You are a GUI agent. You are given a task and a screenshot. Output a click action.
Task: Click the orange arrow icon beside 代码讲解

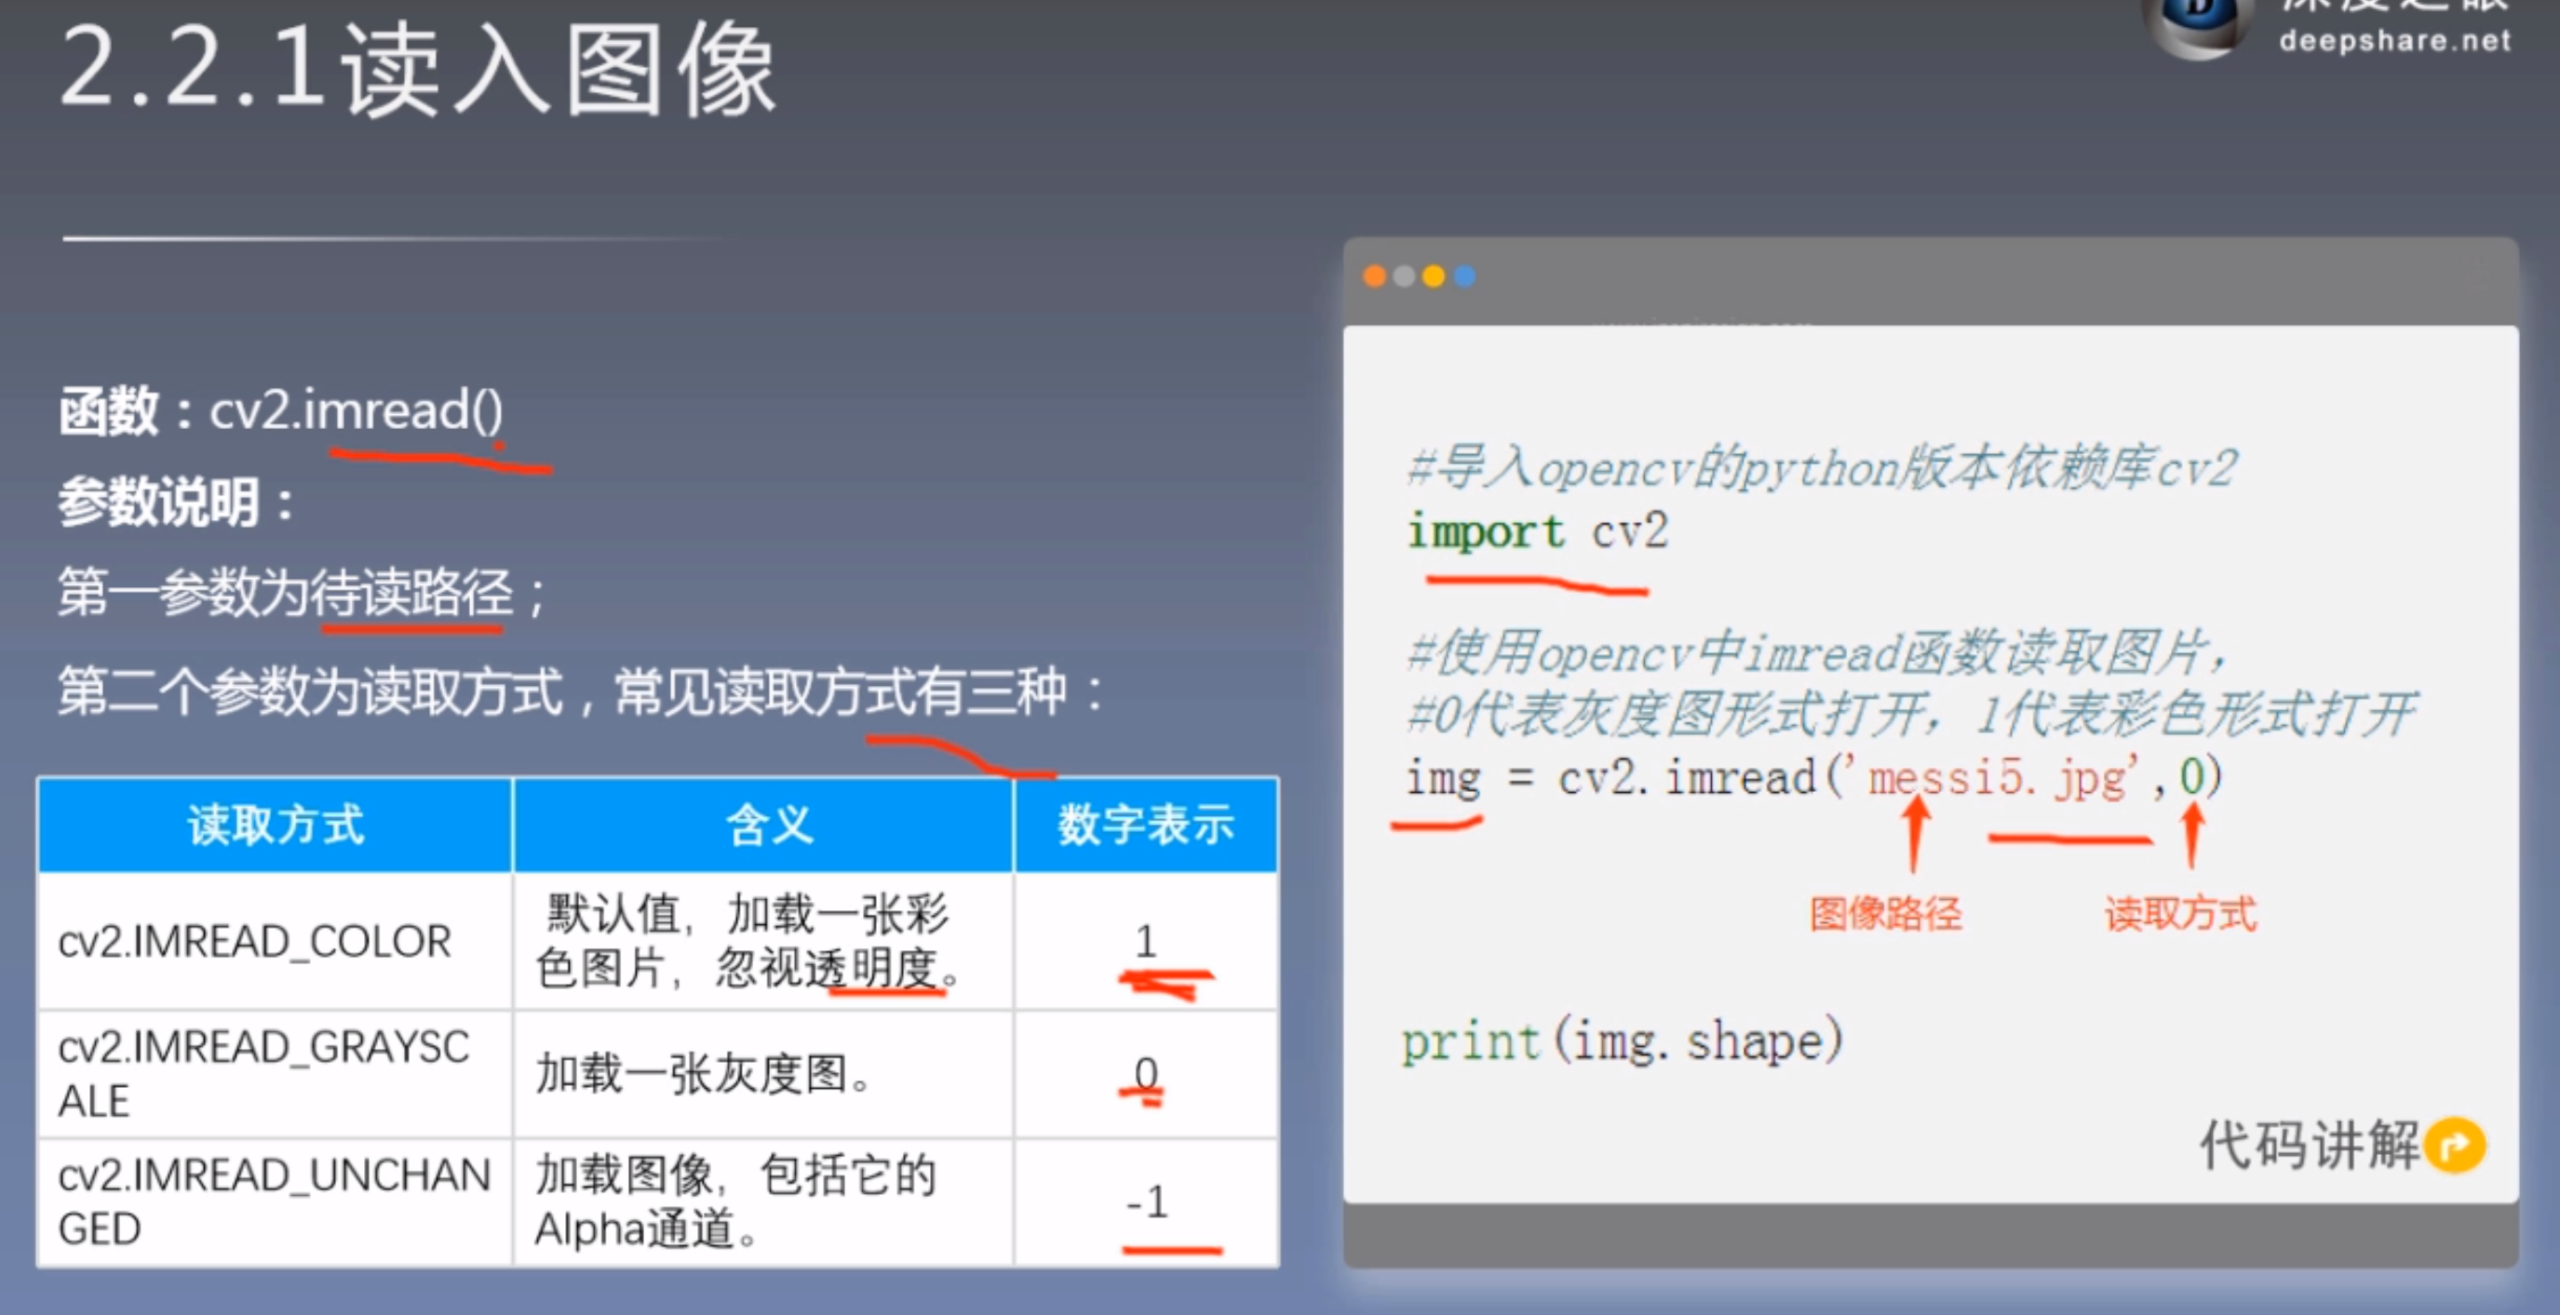2454,1147
